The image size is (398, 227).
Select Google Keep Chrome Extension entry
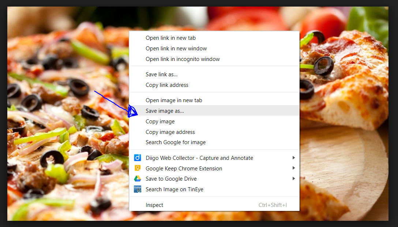[214, 169]
